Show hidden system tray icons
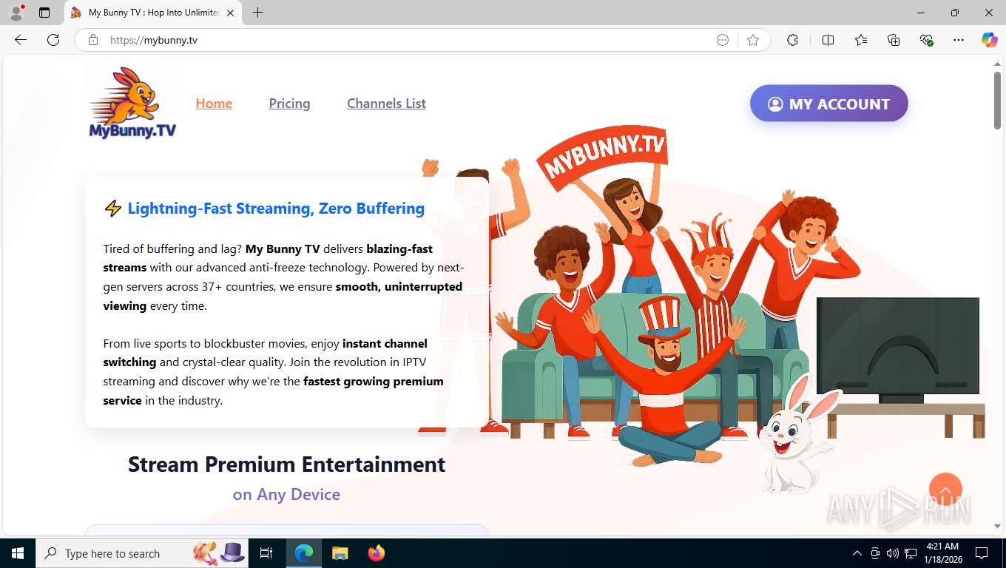 tap(857, 553)
